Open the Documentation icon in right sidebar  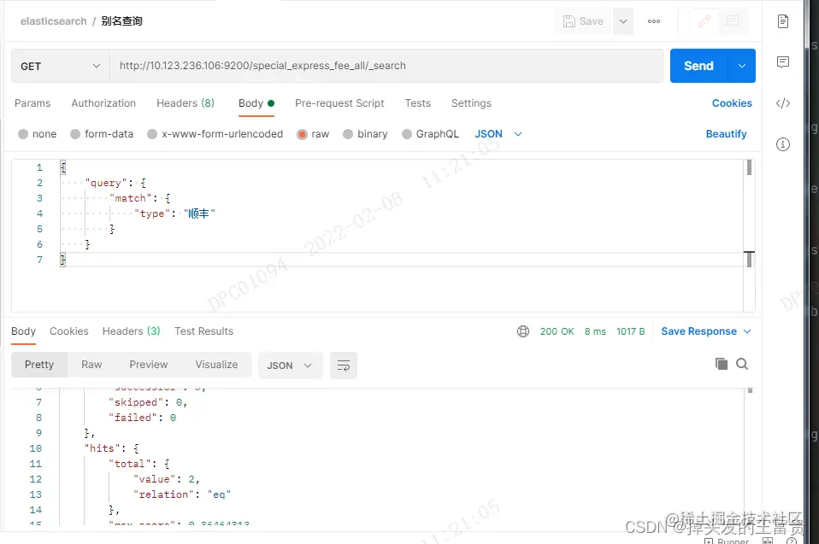pyautogui.click(x=782, y=21)
